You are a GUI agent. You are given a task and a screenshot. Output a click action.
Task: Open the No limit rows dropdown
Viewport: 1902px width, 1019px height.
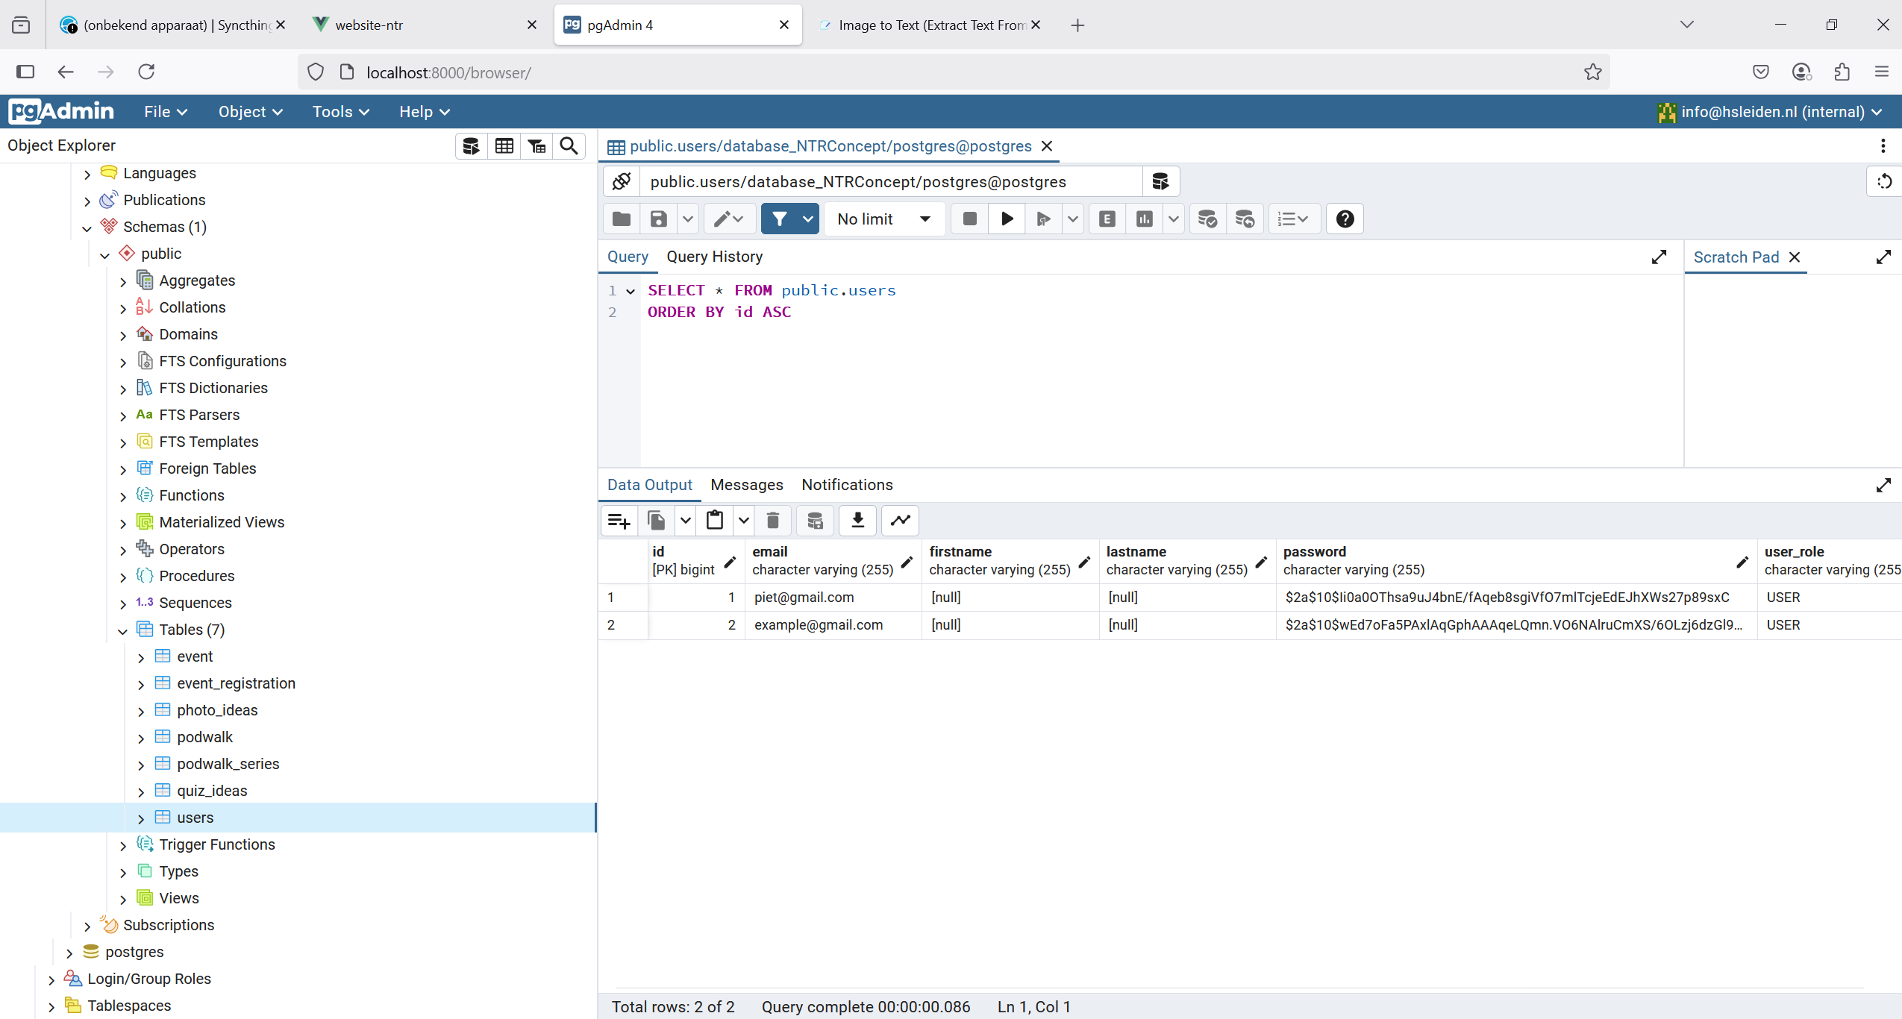[883, 219]
